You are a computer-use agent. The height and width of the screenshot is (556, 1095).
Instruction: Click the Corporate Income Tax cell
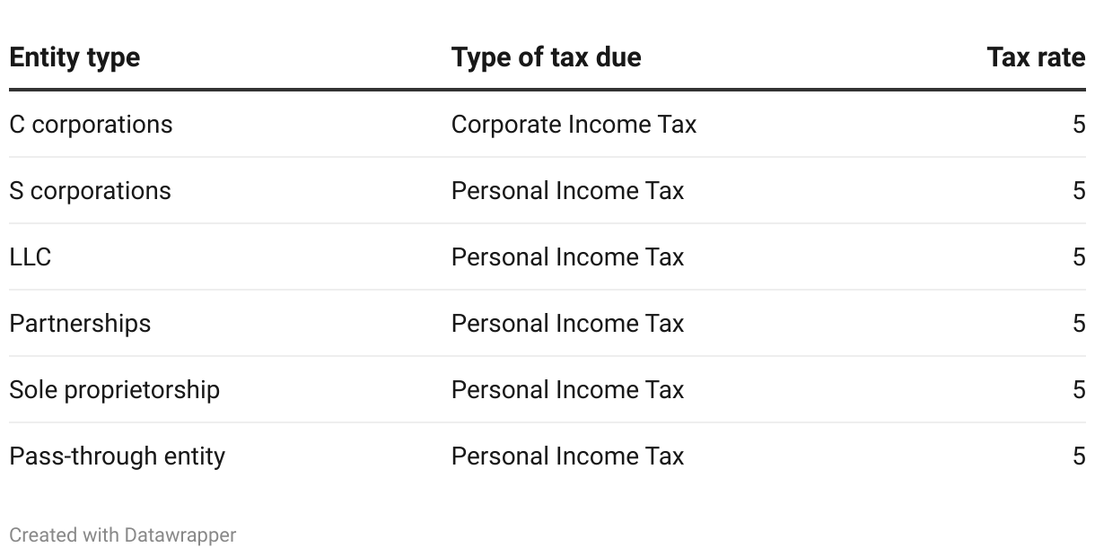(x=574, y=124)
